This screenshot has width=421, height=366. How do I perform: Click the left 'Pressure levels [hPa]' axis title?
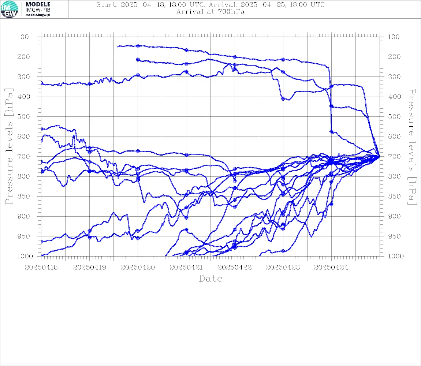pyautogui.click(x=9, y=146)
